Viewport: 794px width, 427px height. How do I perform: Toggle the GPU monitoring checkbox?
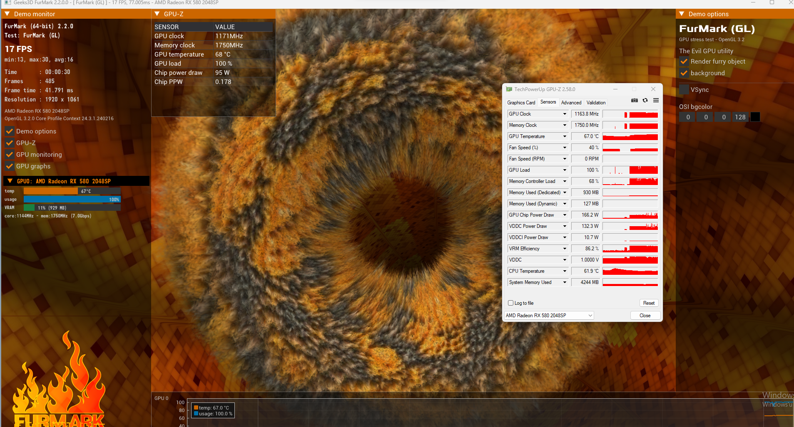[x=9, y=155]
